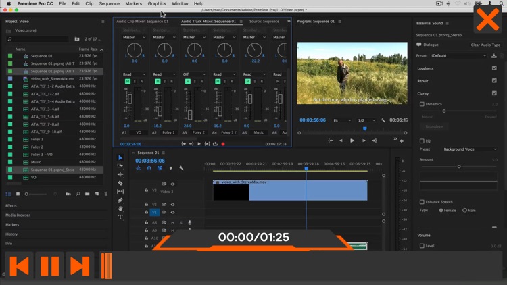Open Program monitor settings wrench

coord(383,120)
